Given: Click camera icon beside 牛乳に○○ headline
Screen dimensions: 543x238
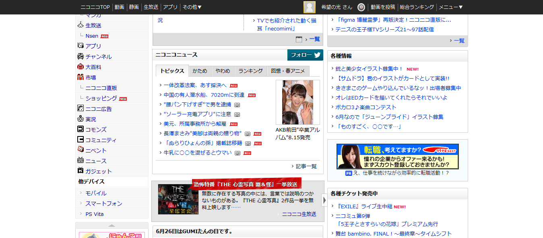Looking at the screenshot, I should pyautogui.click(x=237, y=153).
